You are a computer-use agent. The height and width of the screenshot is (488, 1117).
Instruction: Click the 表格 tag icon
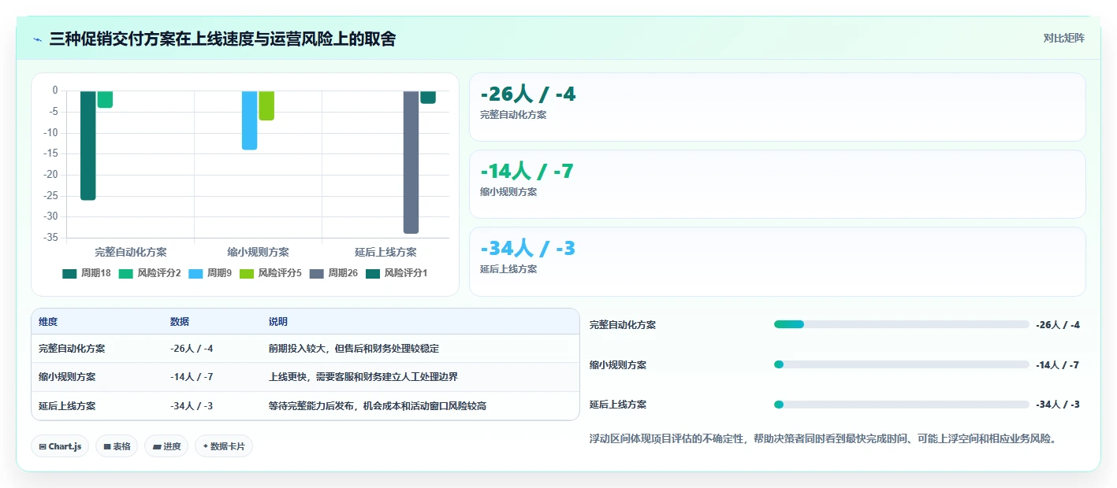[107, 446]
